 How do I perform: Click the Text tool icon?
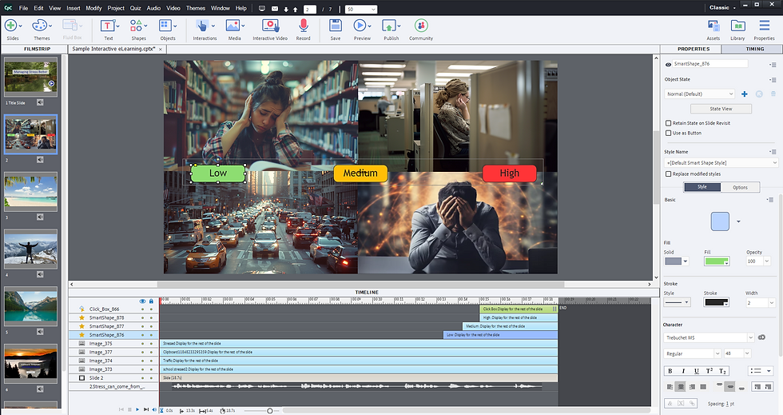pos(107,26)
